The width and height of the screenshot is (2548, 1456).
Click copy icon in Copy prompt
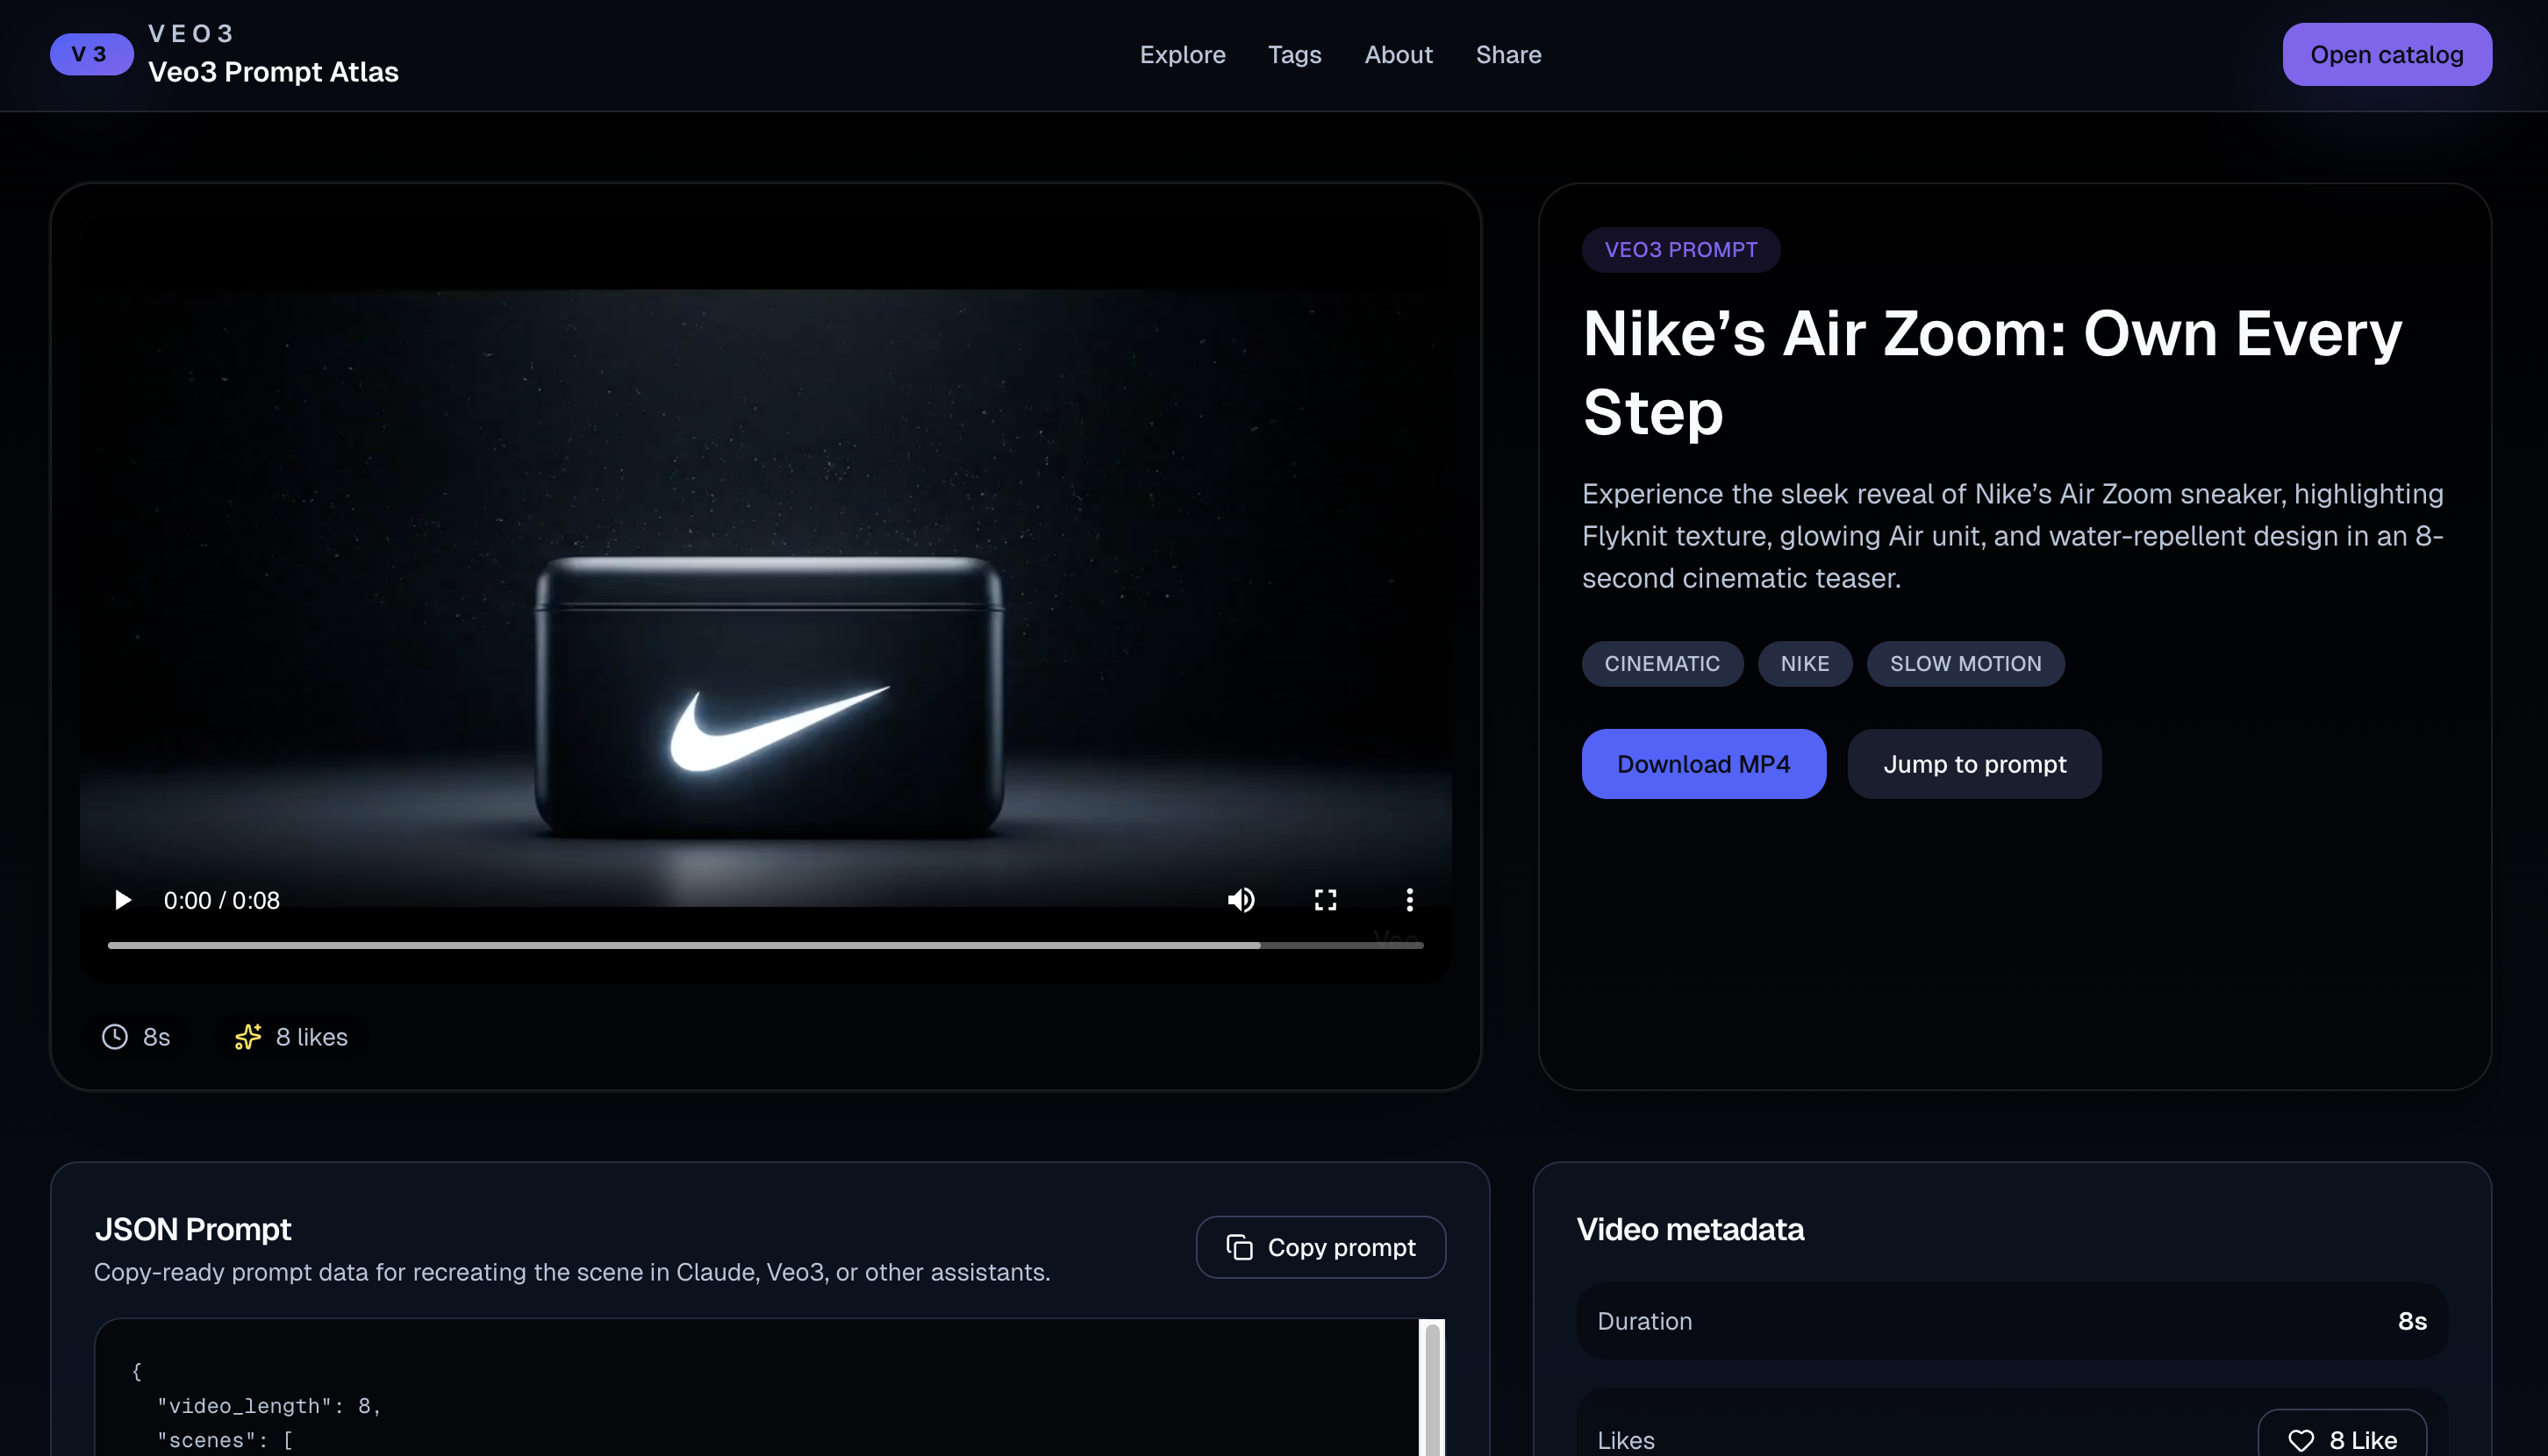[x=1239, y=1247]
